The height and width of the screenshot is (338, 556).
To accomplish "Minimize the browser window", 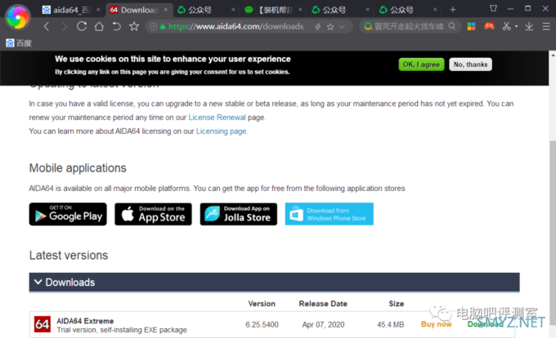I will click(510, 9).
